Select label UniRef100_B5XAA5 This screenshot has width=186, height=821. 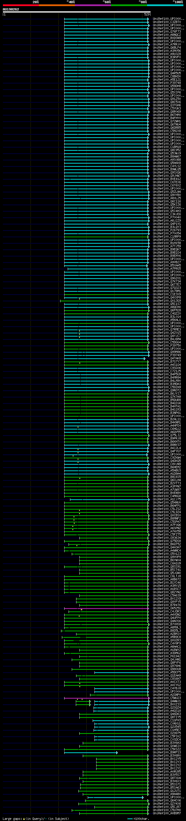(167, 266)
